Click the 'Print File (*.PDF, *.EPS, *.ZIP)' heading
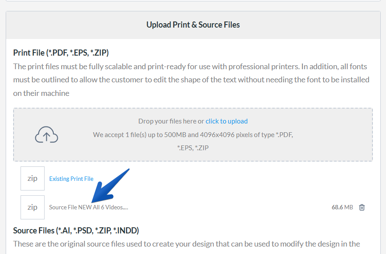This screenshot has width=386, height=254. click(61, 53)
